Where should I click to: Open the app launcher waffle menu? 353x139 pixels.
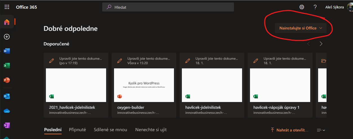point(7,7)
